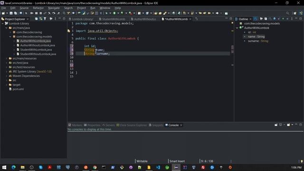Collapse the src/main/java folder
304x171 pixels.
click(x=6, y=28)
